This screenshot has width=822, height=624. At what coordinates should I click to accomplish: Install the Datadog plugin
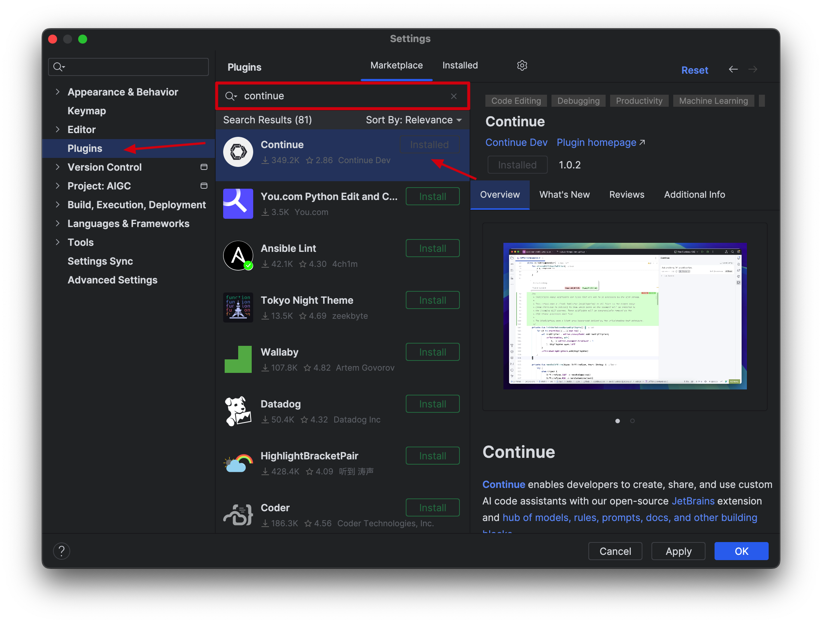point(432,404)
